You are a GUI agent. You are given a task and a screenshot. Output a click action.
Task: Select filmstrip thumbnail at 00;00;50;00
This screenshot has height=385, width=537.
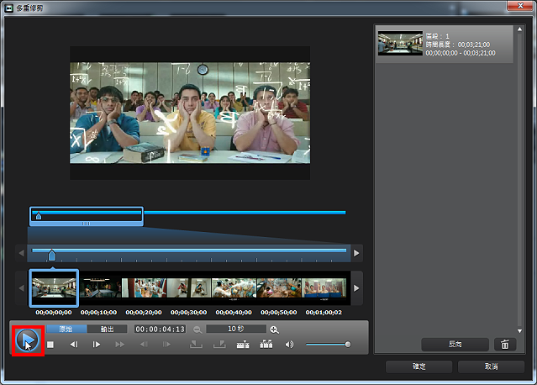click(x=279, y=287)
